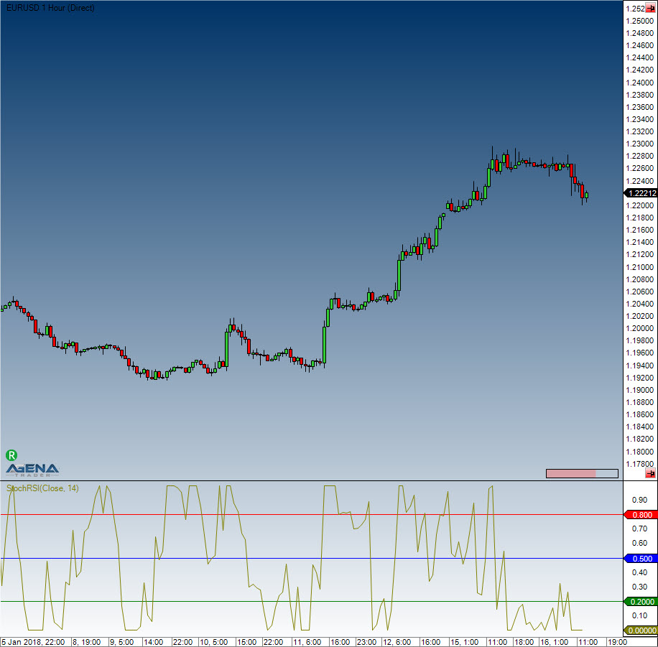The height and width of the screenshot is (647, 658).
Task: Select the StochRSI(Close, 14) indicator label
Action: [x=43, y=488]
